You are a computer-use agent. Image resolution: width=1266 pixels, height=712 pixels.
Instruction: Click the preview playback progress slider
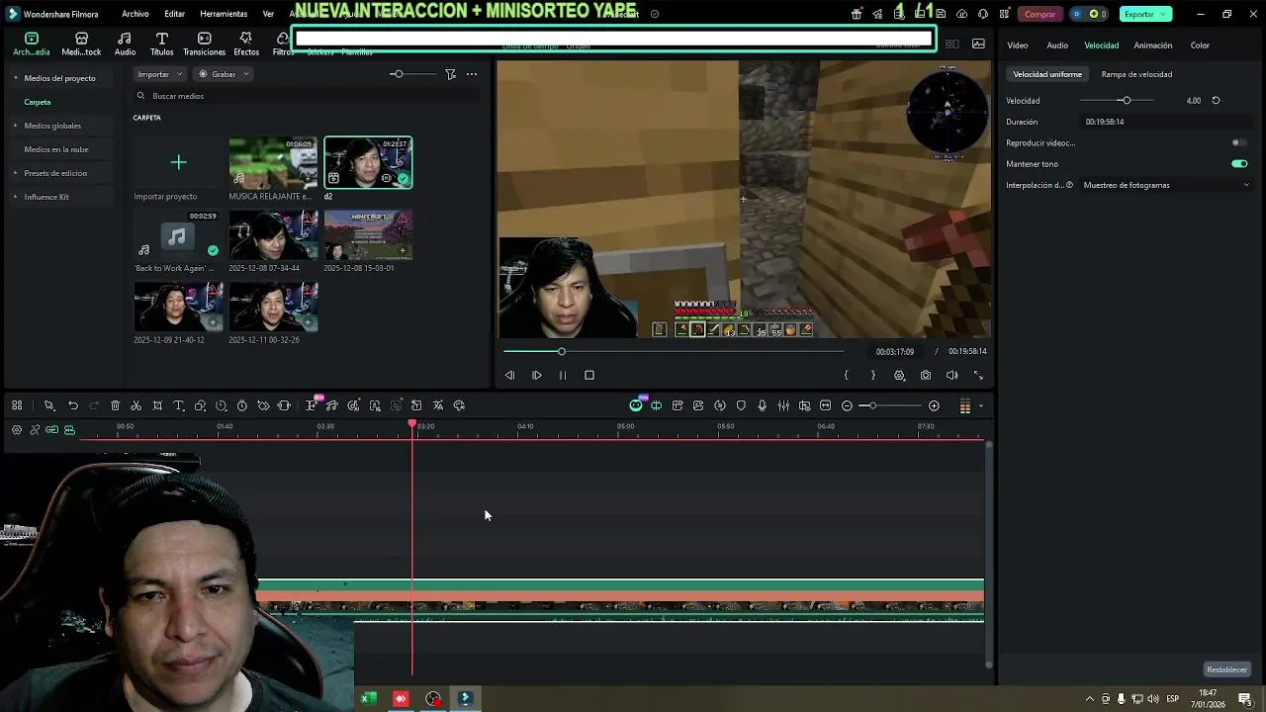pos(673,351)
